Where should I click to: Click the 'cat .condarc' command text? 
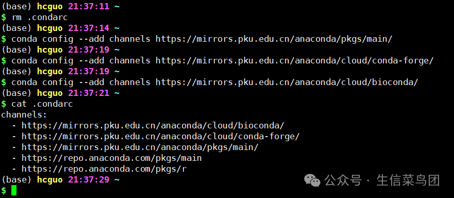(42, 104)
